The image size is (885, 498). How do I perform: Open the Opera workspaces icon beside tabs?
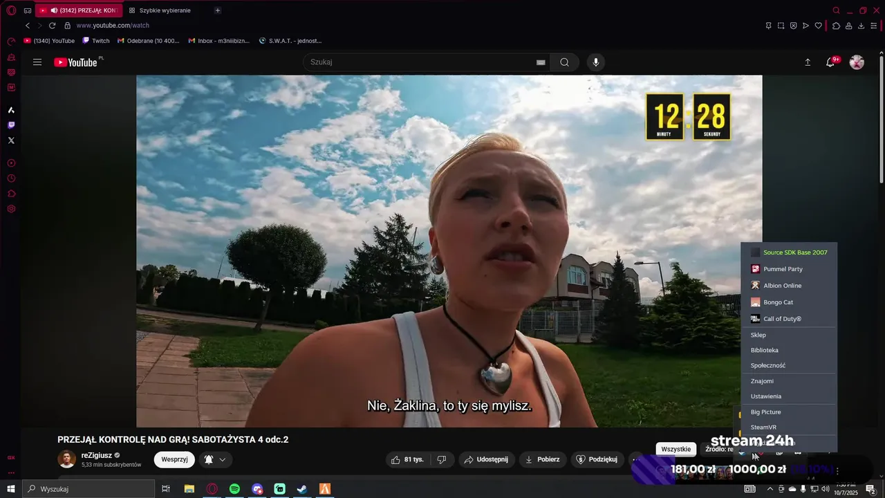click(x=28, y=10)
